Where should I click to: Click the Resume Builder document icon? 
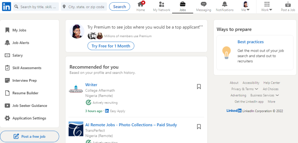tap(7, 93)
